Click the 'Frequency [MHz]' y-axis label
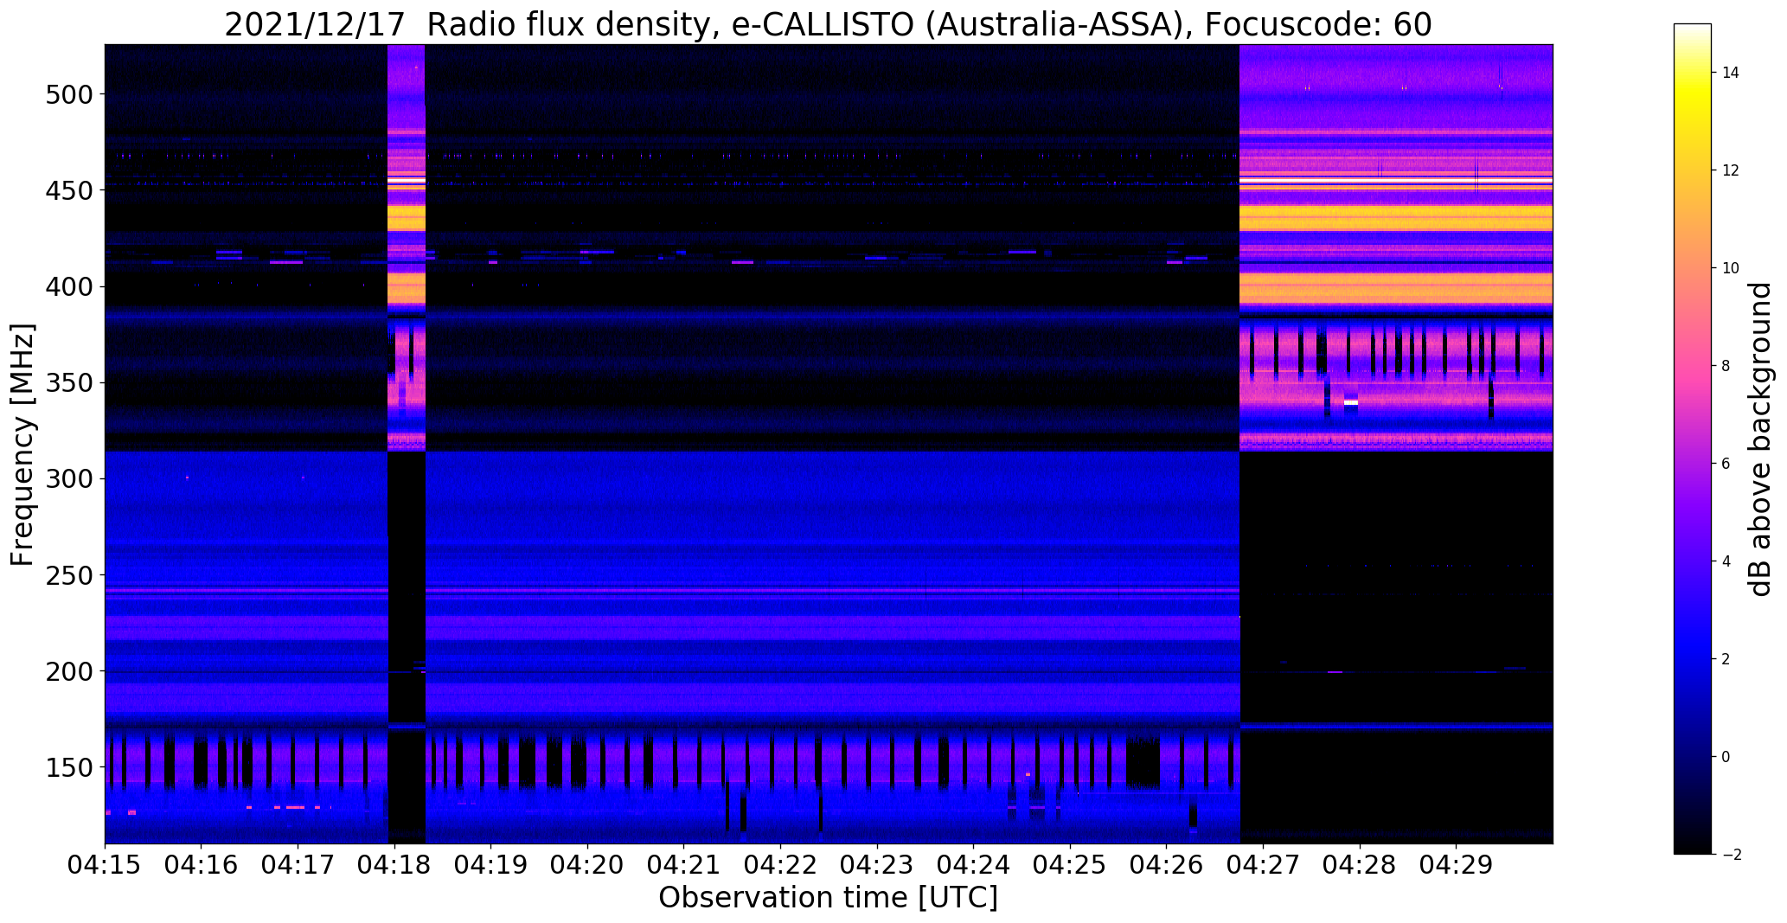 [x=22, y=445]
